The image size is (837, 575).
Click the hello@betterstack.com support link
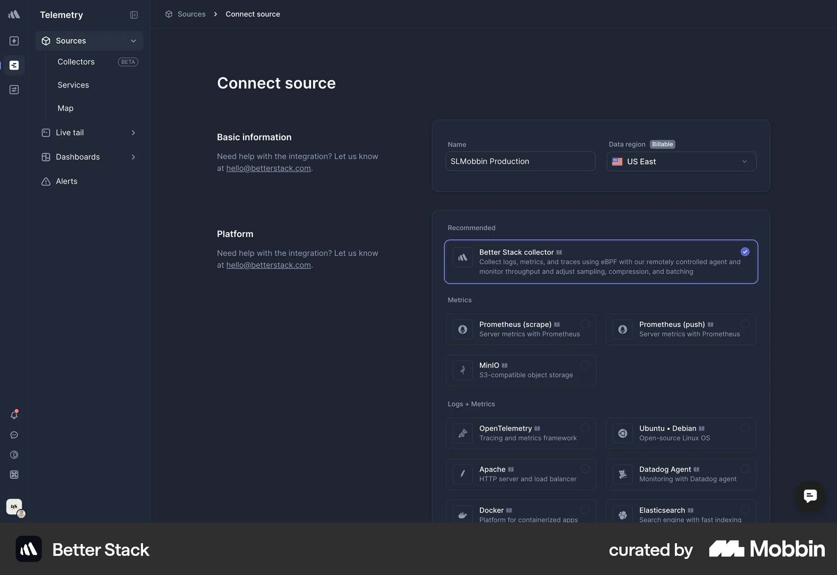point(268,169)
